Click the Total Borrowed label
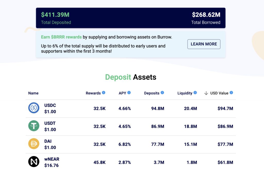264x171 pixels. [206, 22]
